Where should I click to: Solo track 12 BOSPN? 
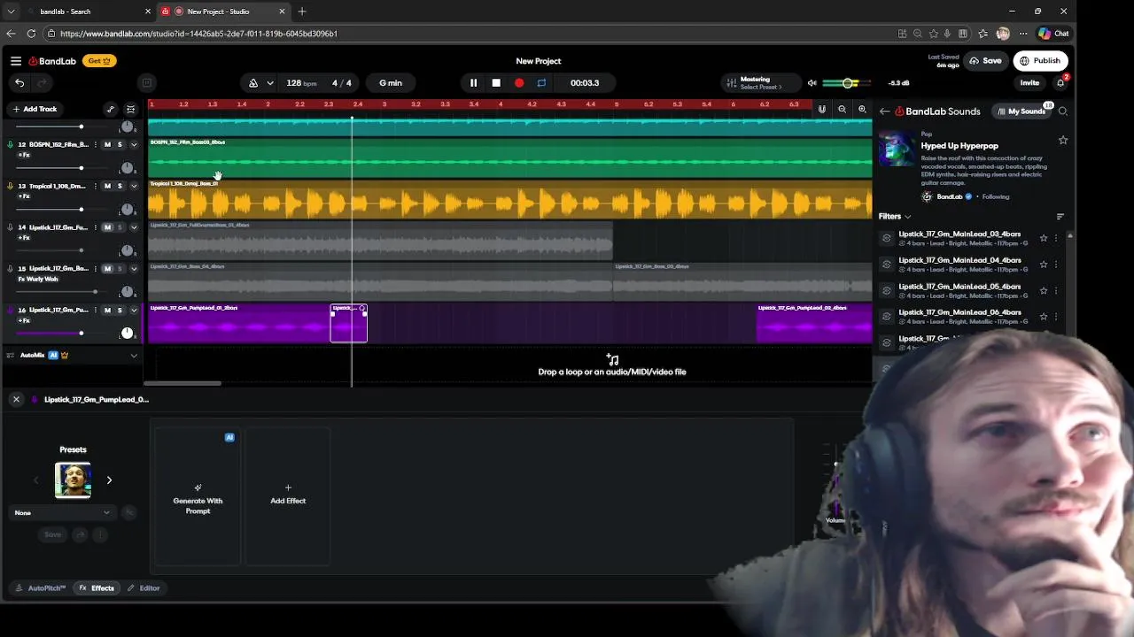point(120,144)
